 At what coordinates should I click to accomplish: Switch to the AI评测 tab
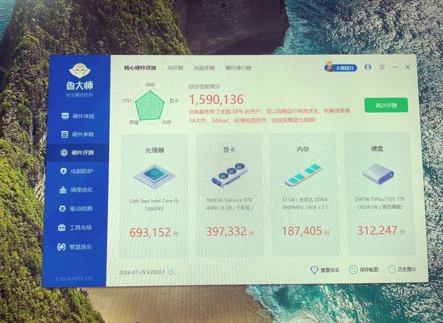(x=175, y=68)
